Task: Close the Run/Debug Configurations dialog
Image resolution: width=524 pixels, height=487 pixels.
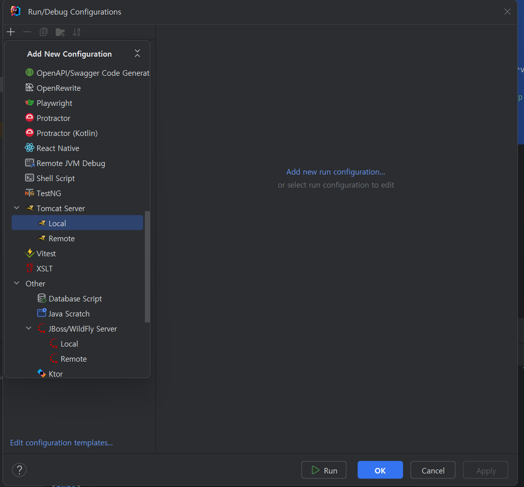Action: (x=507, y=12)
